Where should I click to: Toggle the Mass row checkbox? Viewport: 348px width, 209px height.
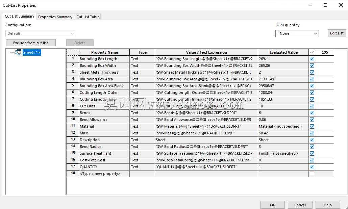pos(312,133)
